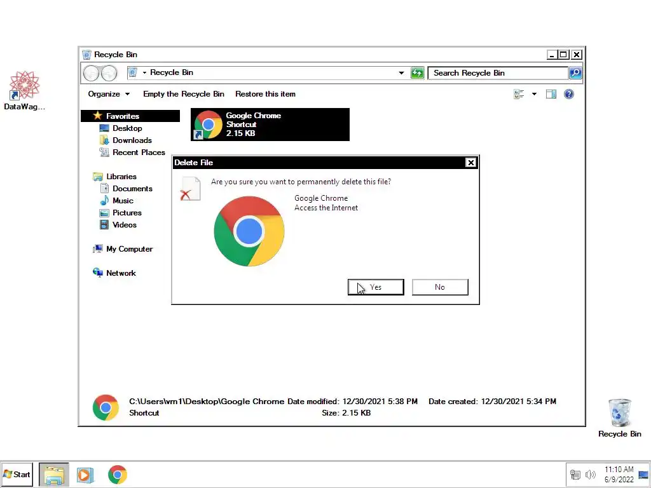Viewport: 651px width, 488px height.
Task: Cancel deletion with the No button
Action: pyautogui.click(x=440, y=287)
